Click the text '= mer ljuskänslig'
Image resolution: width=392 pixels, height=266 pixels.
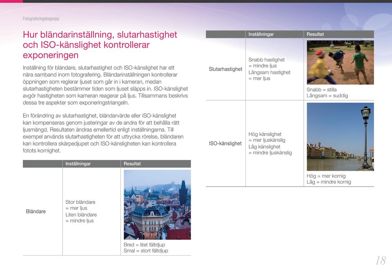(267, 140)
